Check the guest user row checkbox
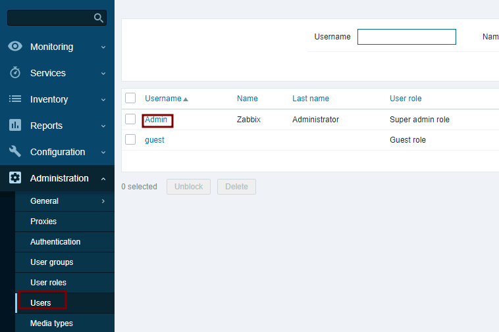Image resolution: width=499 pixels, height=332 pixels. pyautogui.click(x=130, y=139)
